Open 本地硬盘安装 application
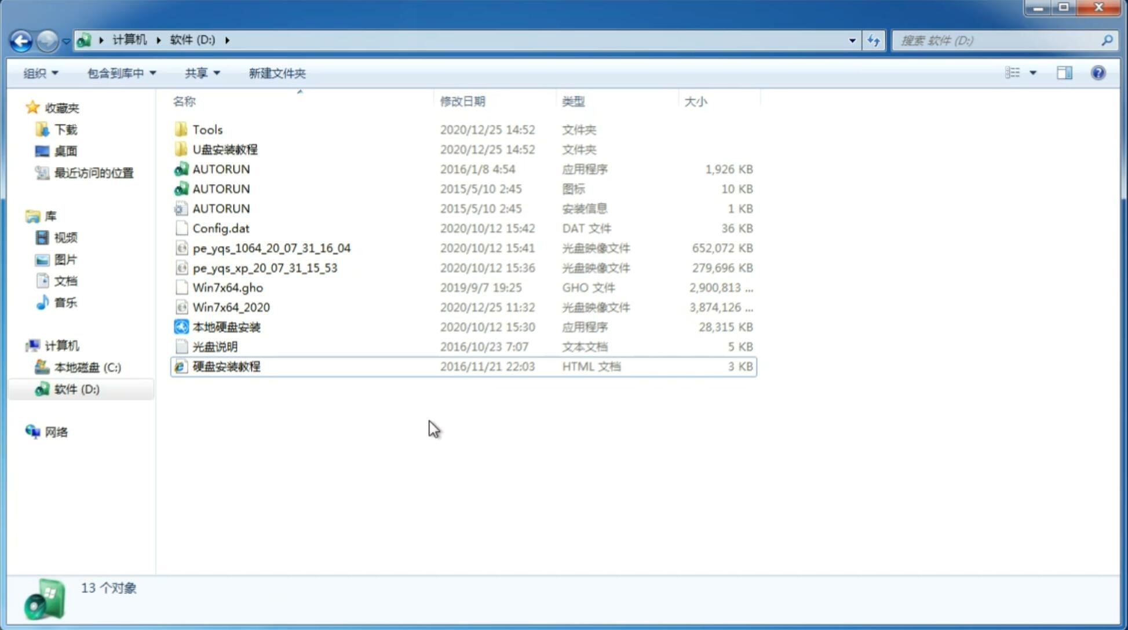Viewport: 1128px width, 630px height. point(226,327)
